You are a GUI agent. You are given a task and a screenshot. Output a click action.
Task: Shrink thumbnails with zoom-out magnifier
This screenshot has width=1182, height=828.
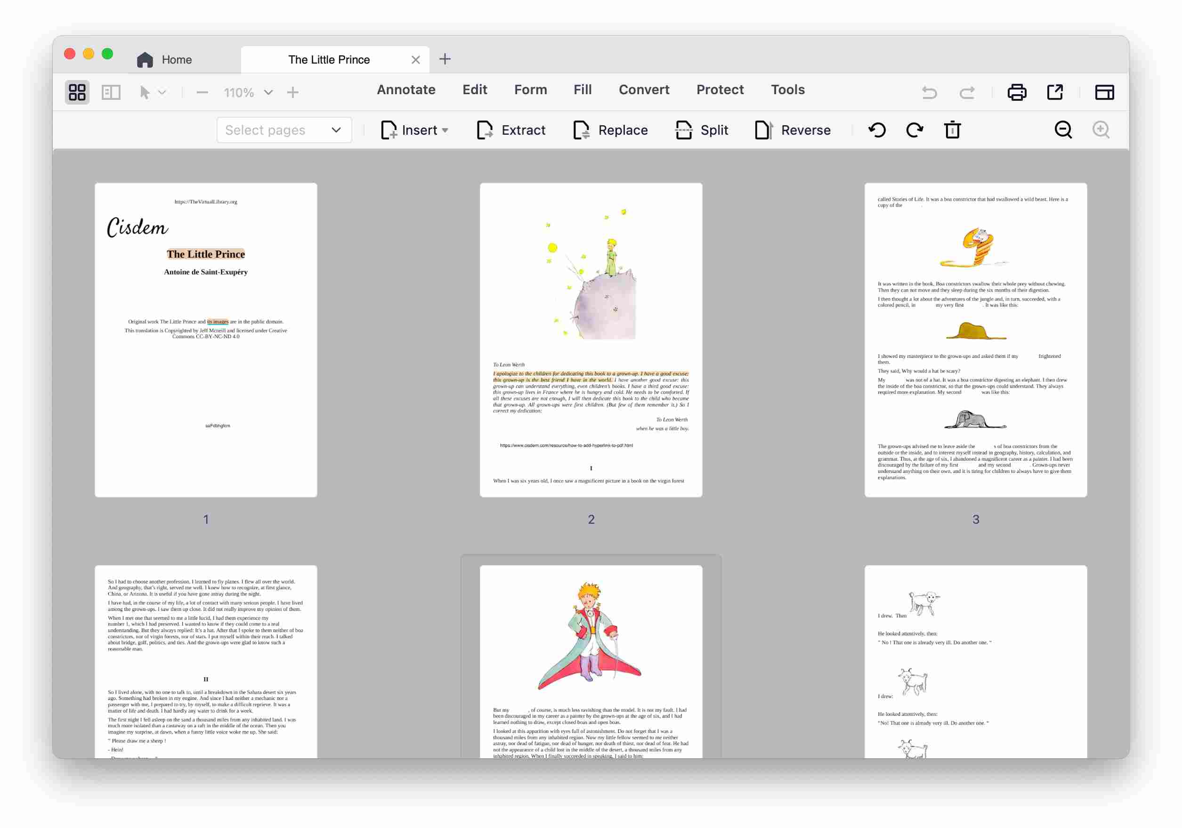1063,130
